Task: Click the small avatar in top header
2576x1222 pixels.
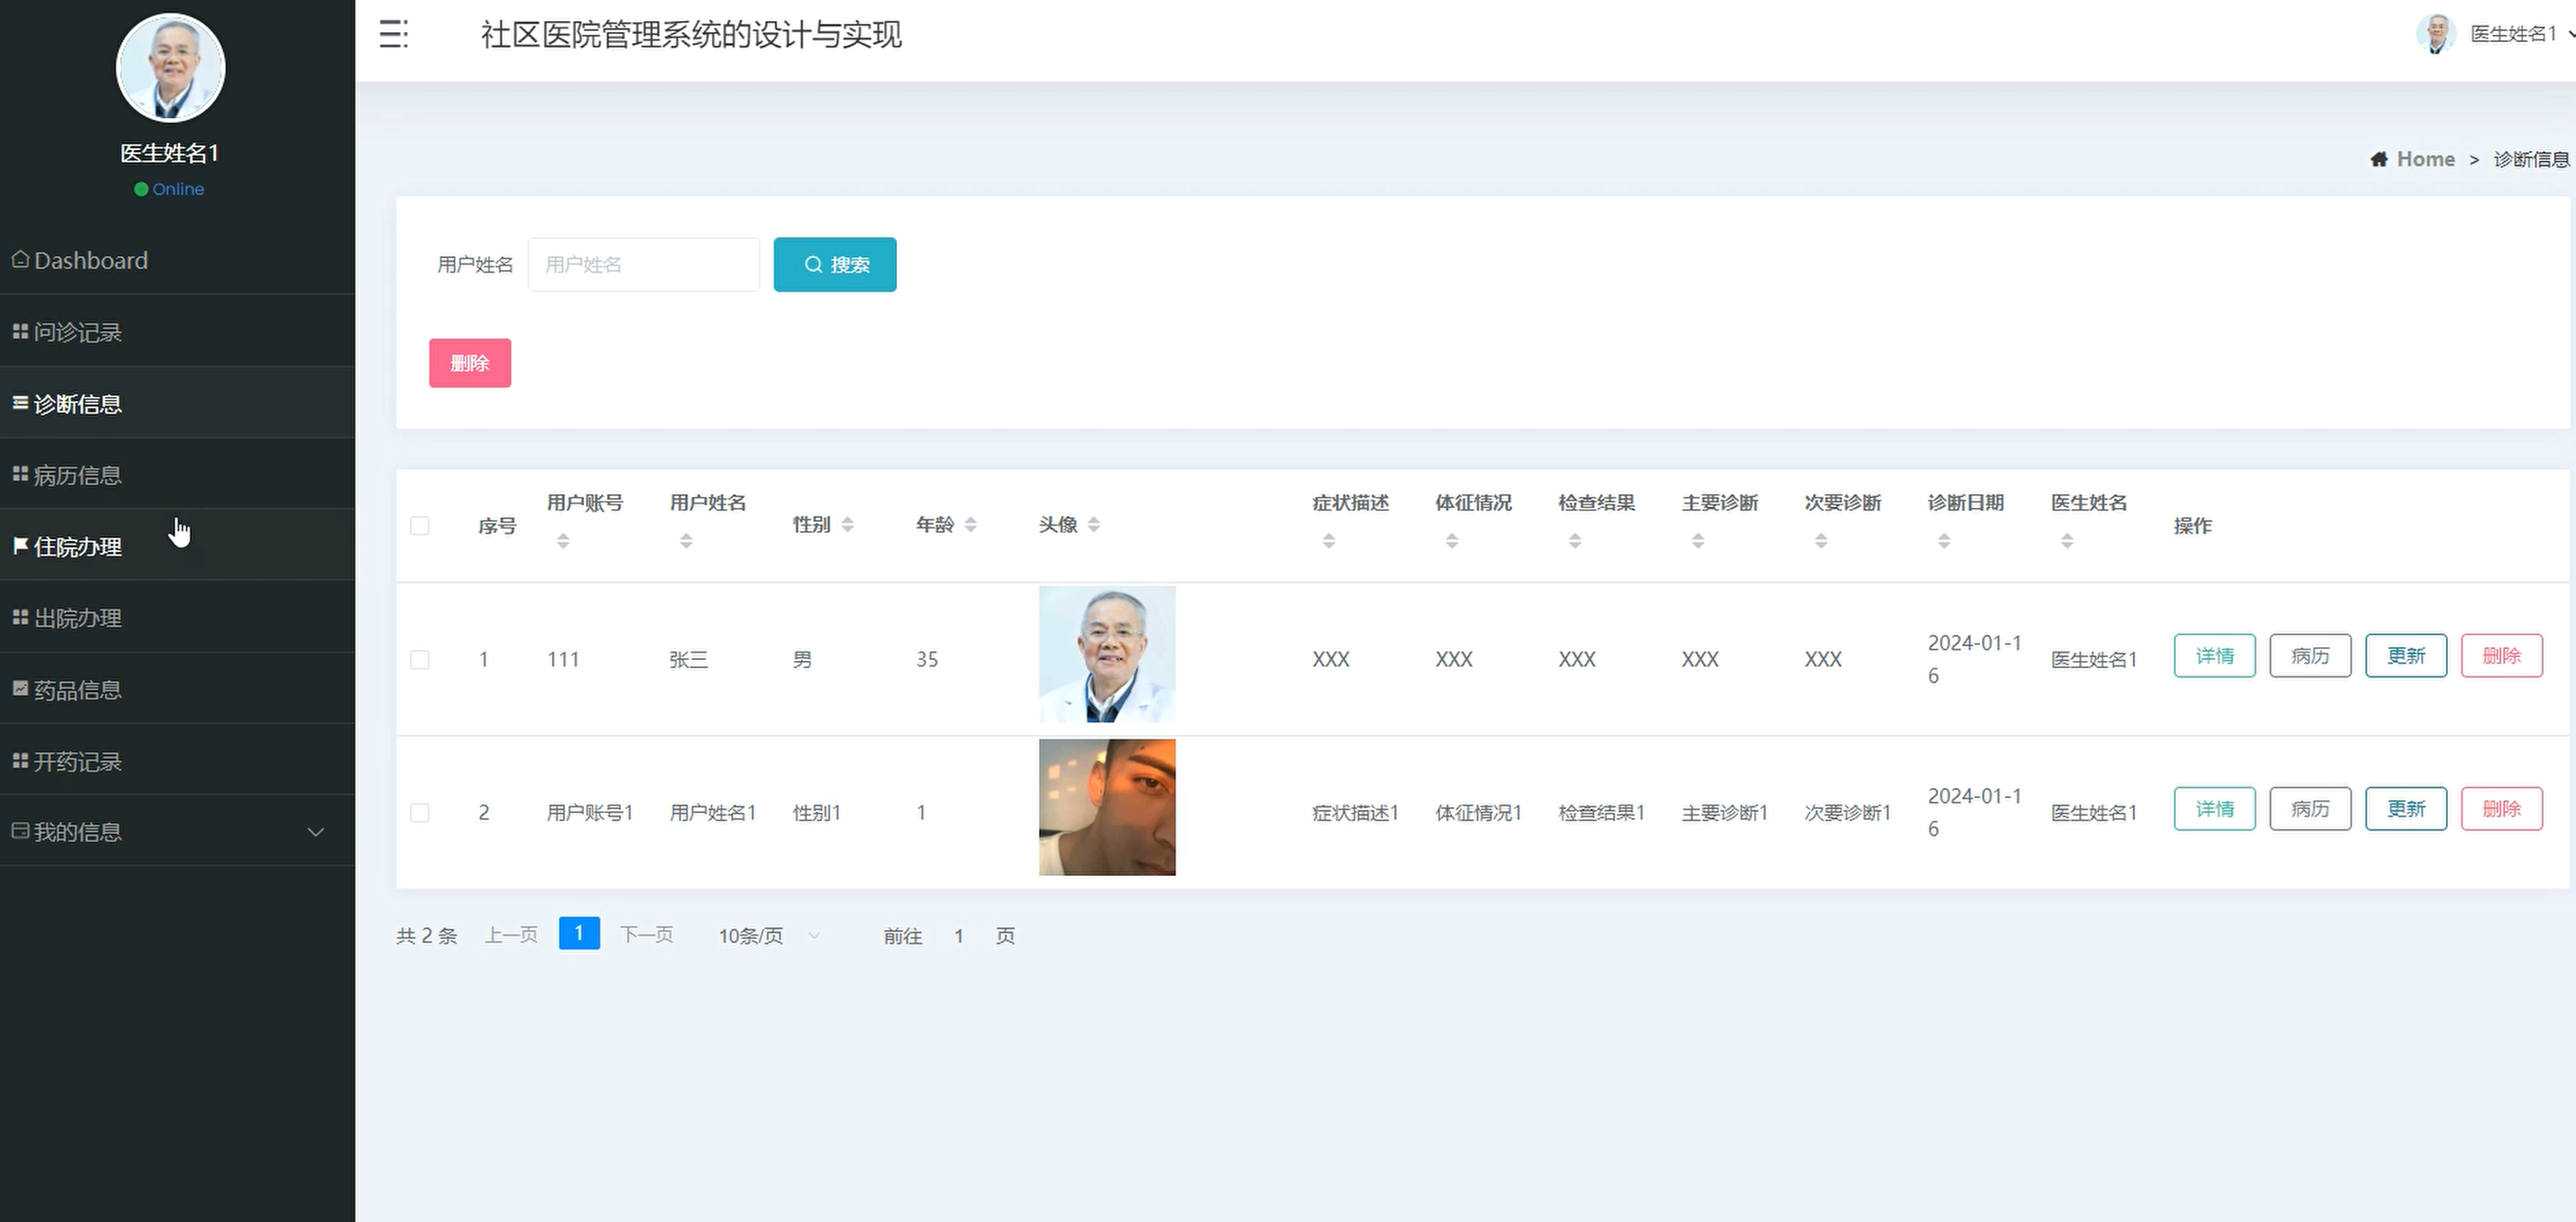Action: (2436, 34)
